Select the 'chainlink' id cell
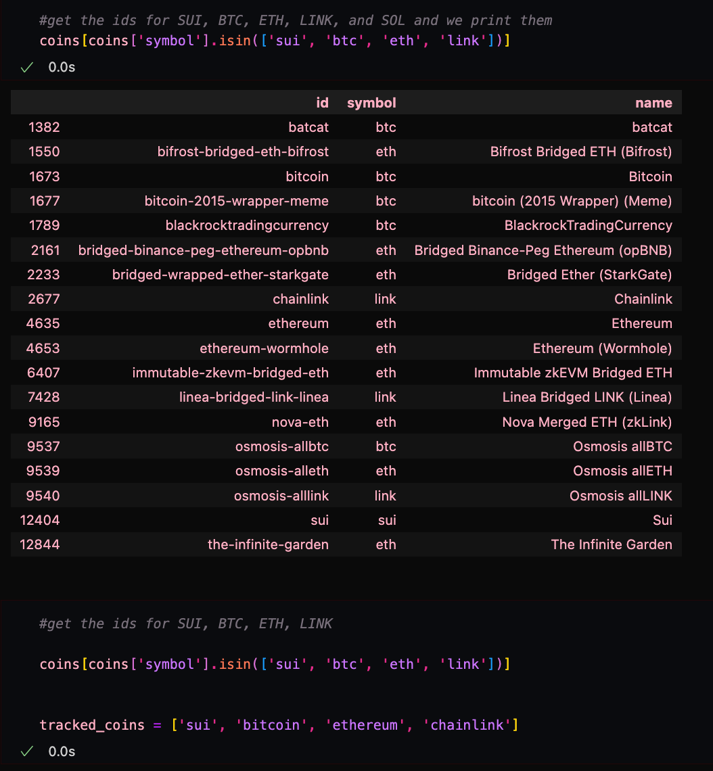Viewport: 713px width, 771px height. (x=300, y=299)
